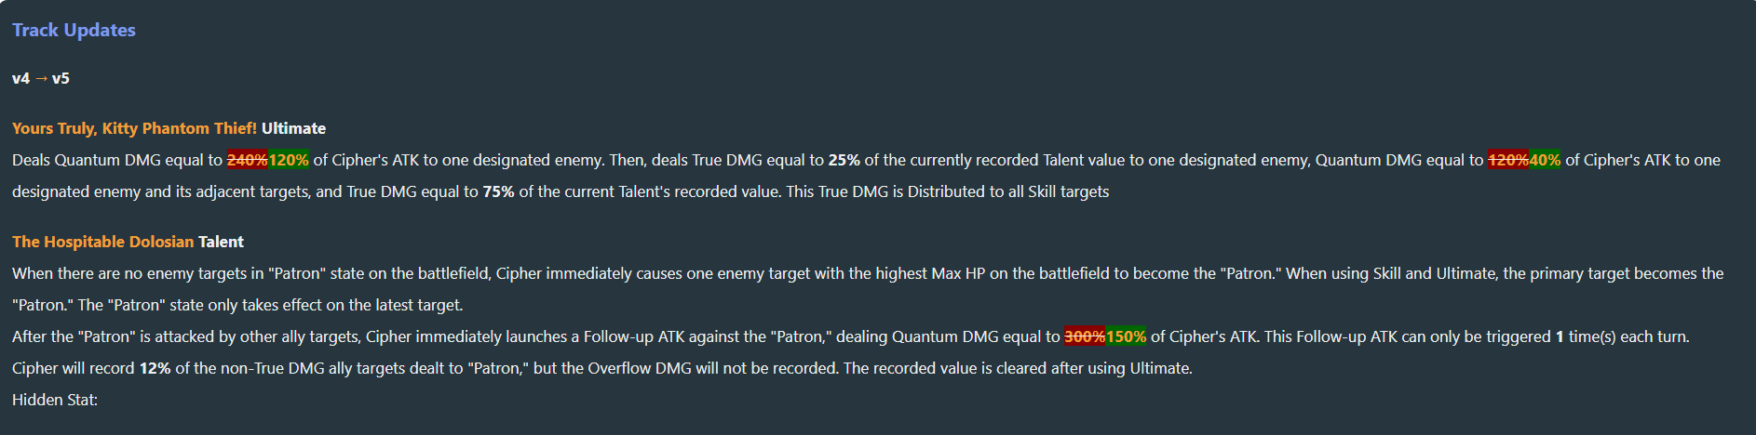Click the arrow between v4 and v5
Screen dimensions: 1756x435
[x=41, y=78]
